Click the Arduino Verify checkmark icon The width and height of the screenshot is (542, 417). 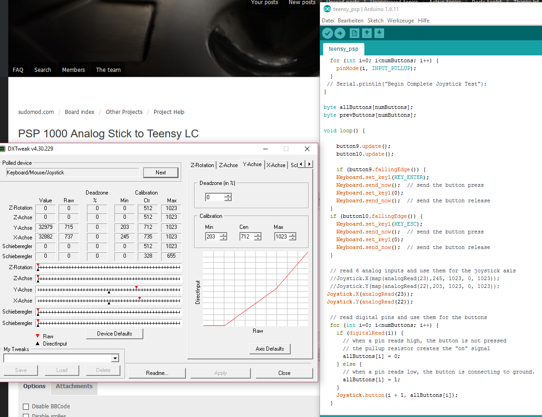tap(328, 33)
